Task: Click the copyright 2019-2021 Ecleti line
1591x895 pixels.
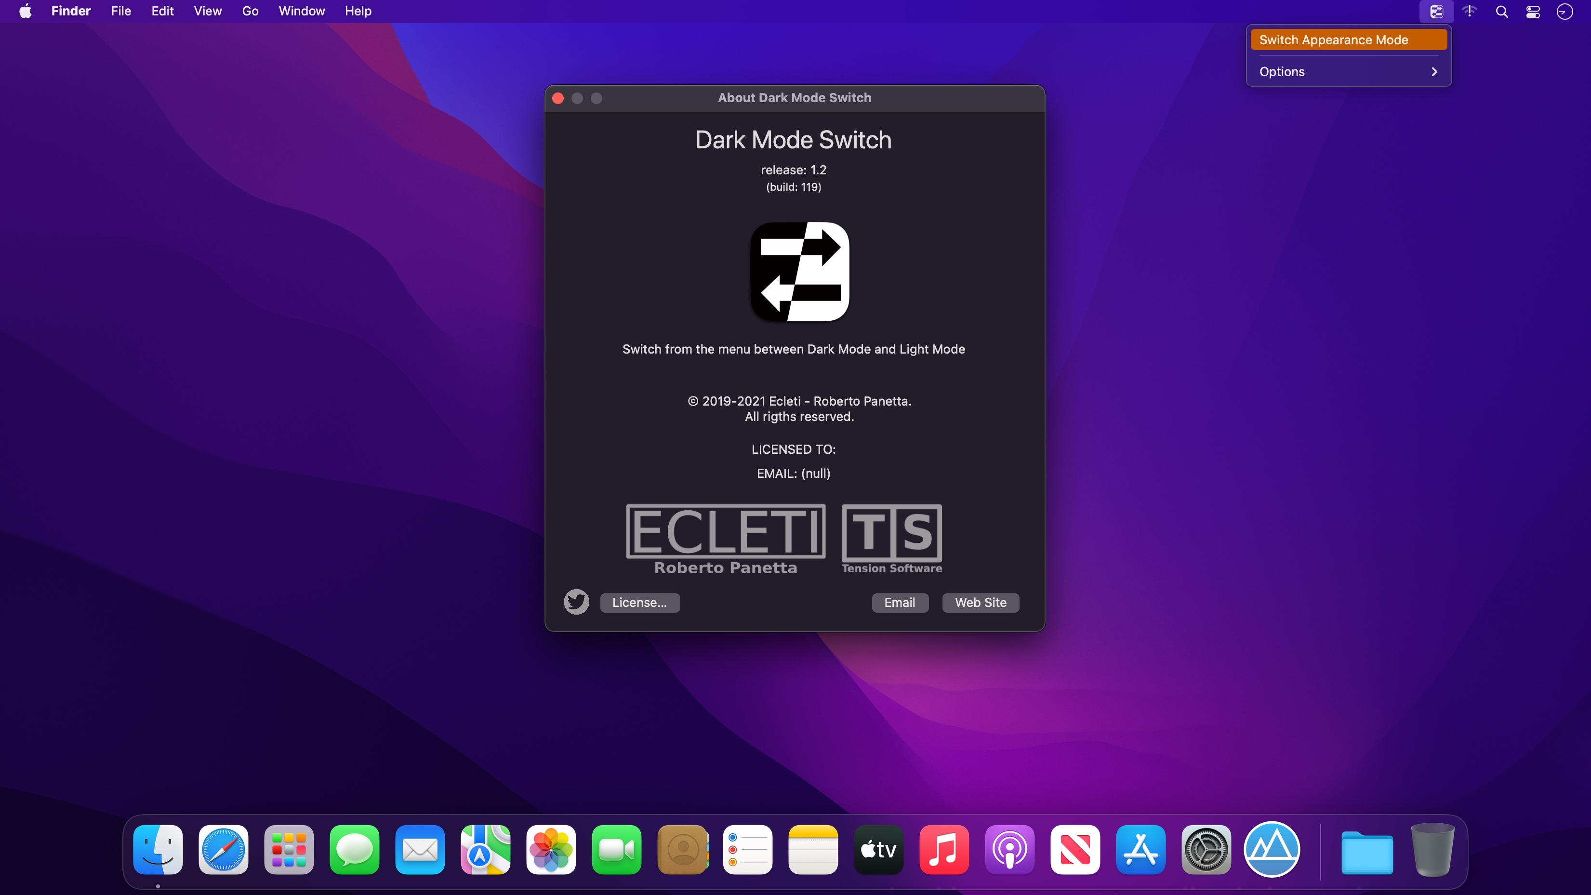Action: click(x=800, y=401)
